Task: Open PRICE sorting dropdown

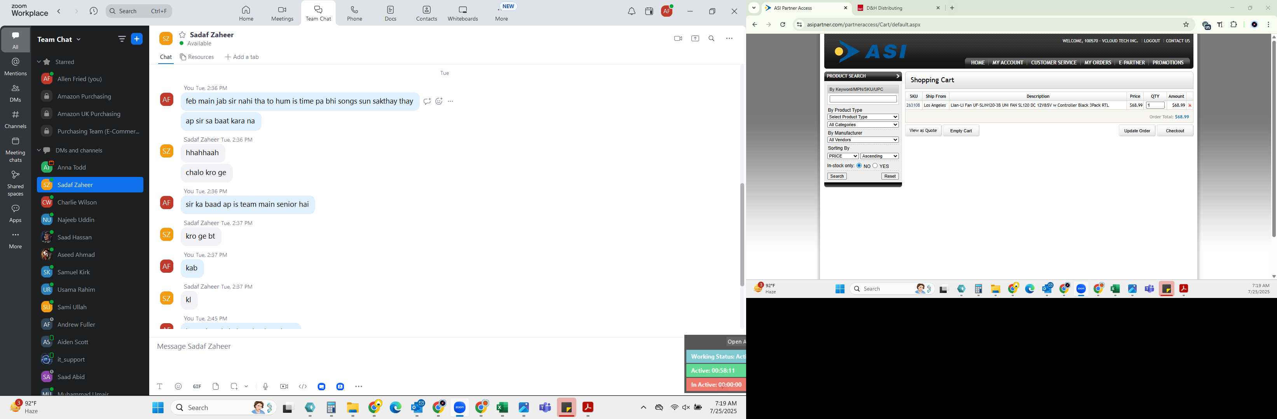Action: [x=842, y=156]
